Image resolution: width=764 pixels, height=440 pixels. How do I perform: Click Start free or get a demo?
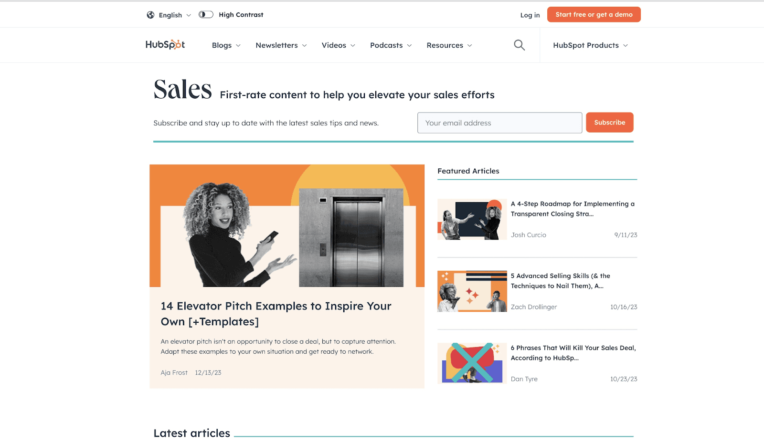594,14
